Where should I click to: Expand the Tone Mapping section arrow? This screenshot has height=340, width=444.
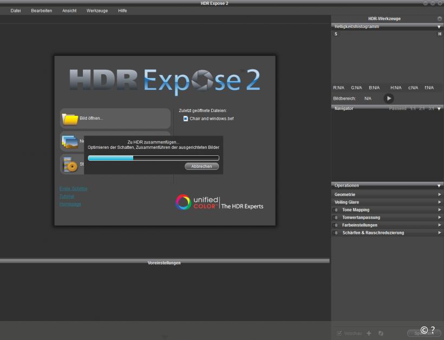point(440,210)
